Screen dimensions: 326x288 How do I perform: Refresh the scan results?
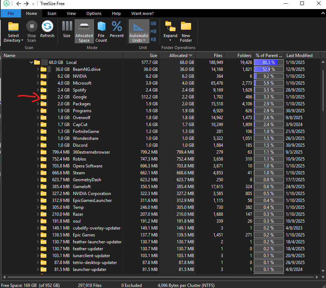(x=47, y=29)
